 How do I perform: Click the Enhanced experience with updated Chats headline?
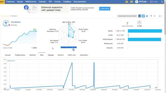pos(52,9)
